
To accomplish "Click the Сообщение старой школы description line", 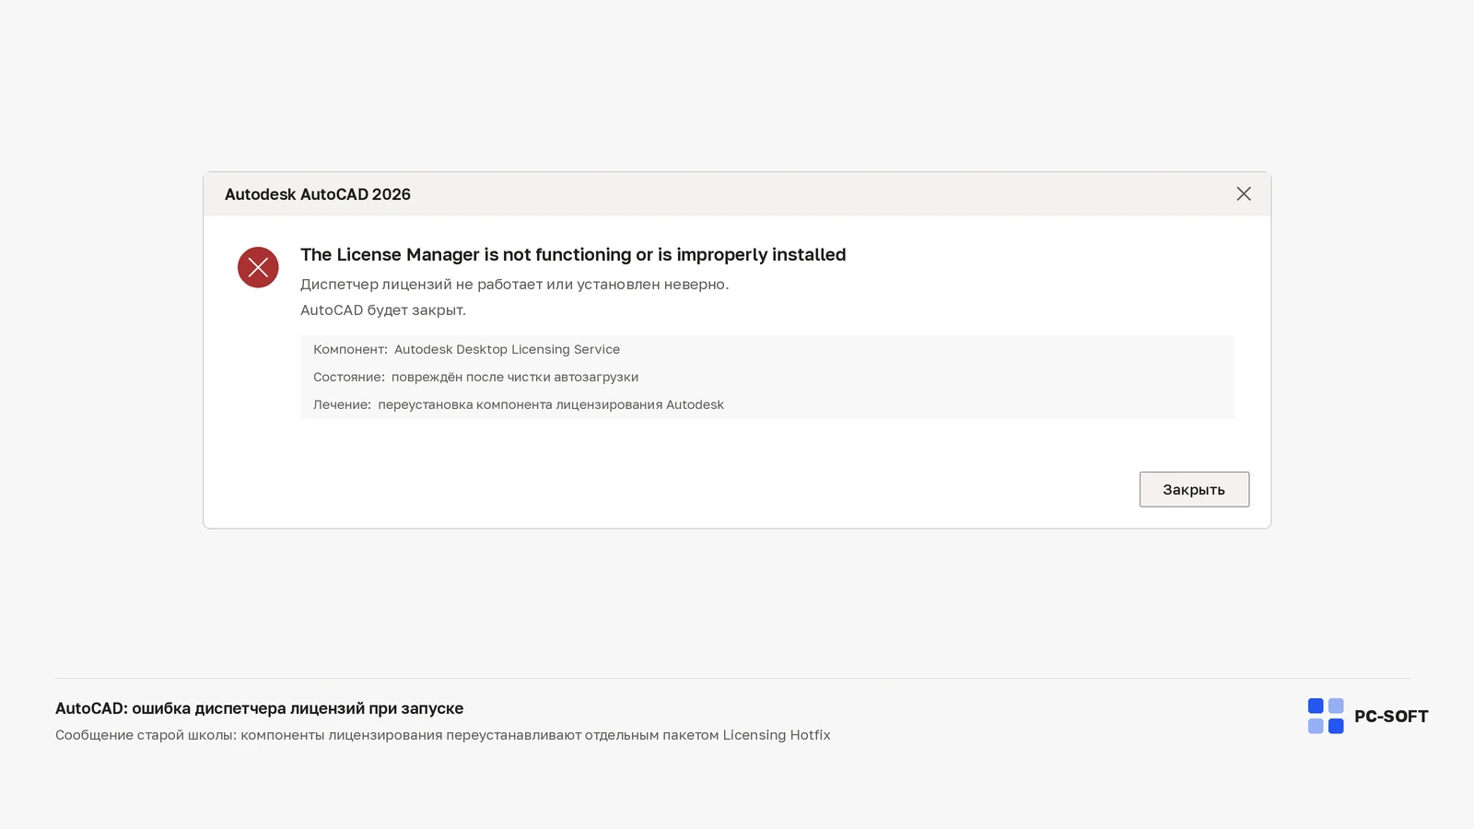I will [x=443, y=735].
